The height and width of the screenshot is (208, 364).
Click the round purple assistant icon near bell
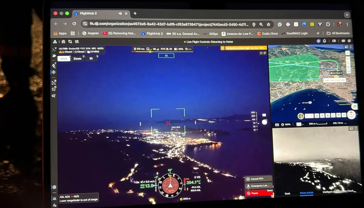[318, 41]
